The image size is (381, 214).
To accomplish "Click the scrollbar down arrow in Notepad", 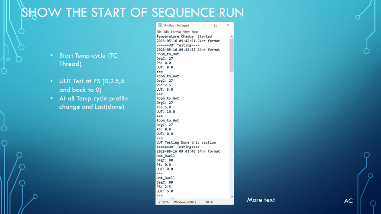I will click(x=231, y=196).
